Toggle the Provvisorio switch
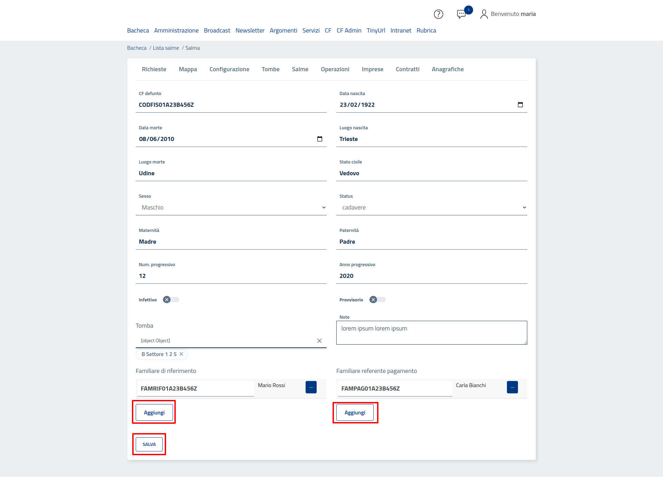Image resolution: width=663 pixels, height=477 pixels. coord(377,300)
